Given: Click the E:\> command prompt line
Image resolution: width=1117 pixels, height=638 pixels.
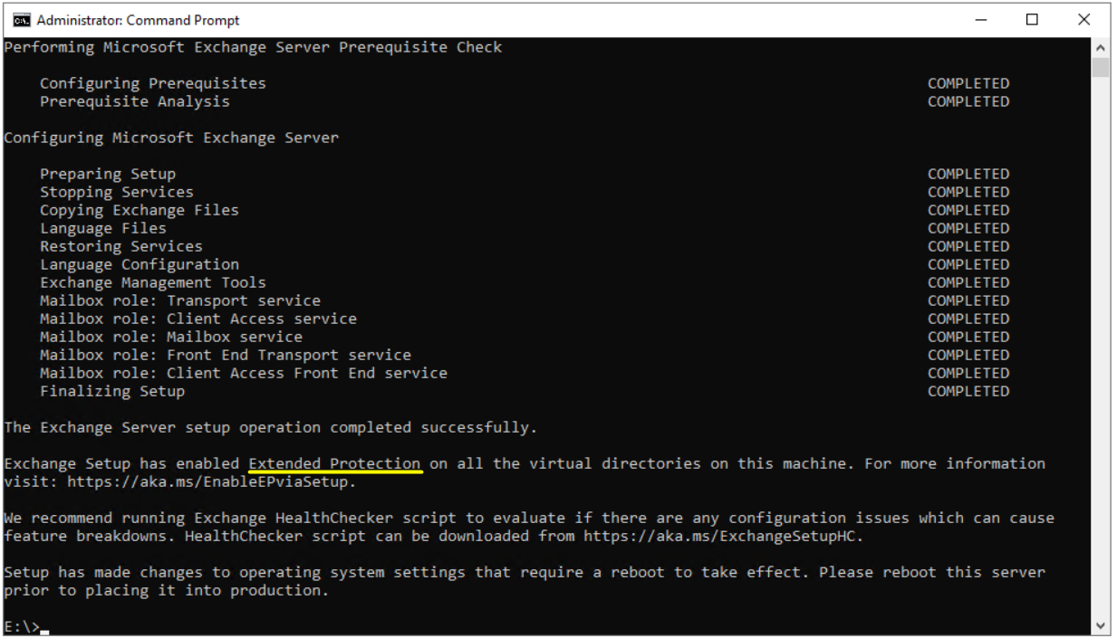Looking at the screenshot, I should 25,626.
